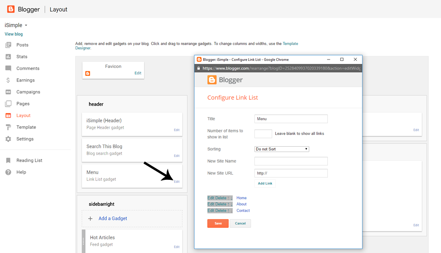Edit the Contact link entry

point(211,211)
